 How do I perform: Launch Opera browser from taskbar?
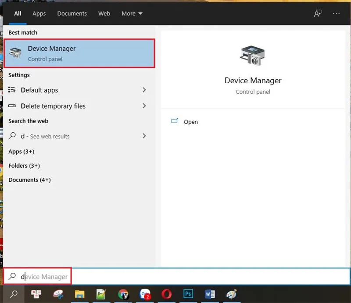[167, 294]
